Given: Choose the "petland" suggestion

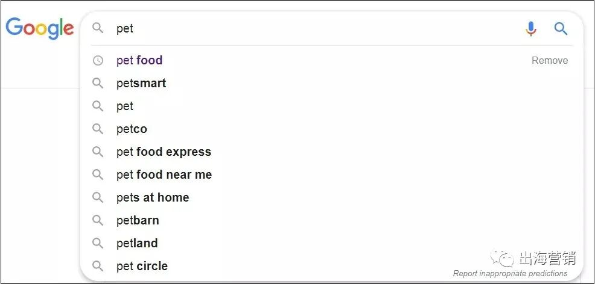Looking at the screenshot, I should [137, 243].
